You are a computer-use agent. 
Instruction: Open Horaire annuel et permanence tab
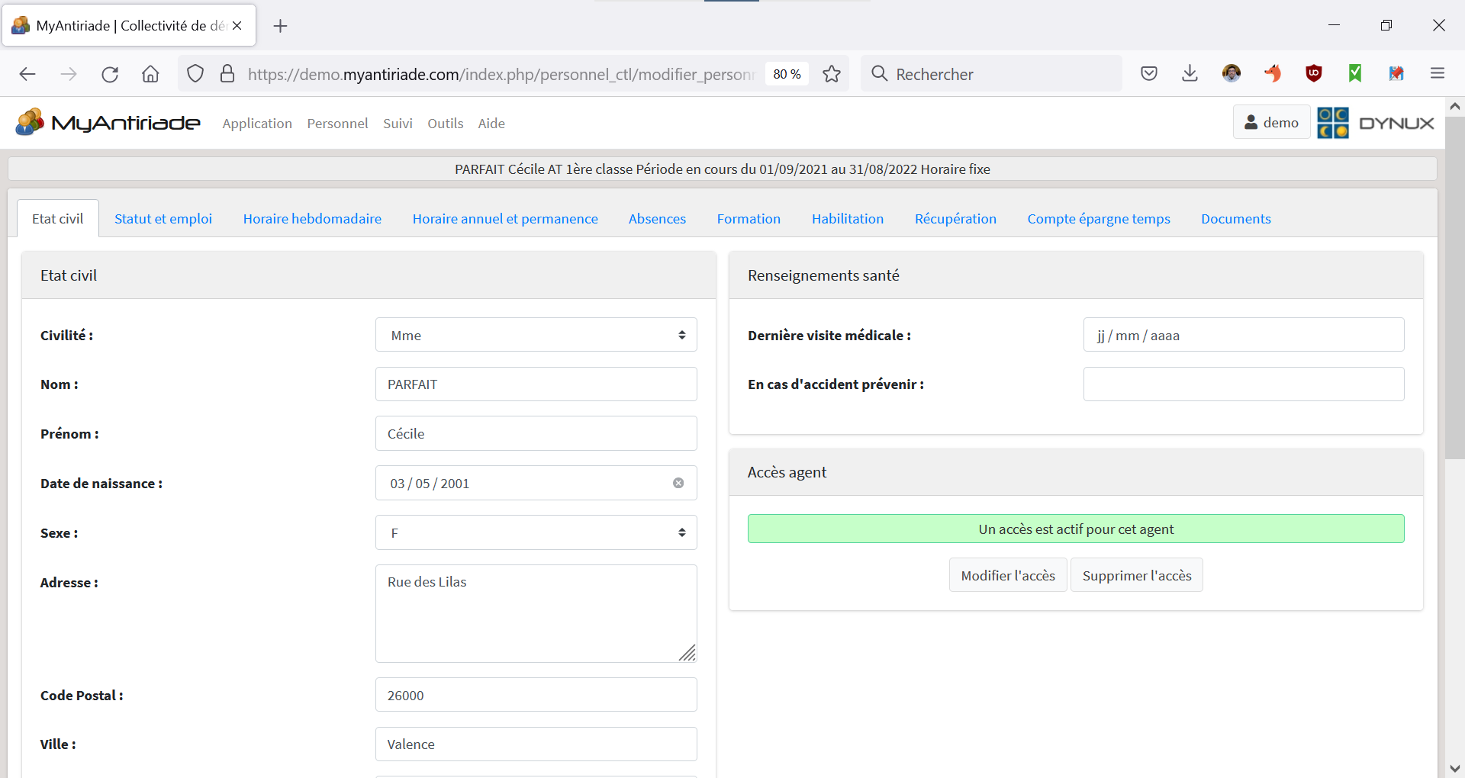click(505, 219)
